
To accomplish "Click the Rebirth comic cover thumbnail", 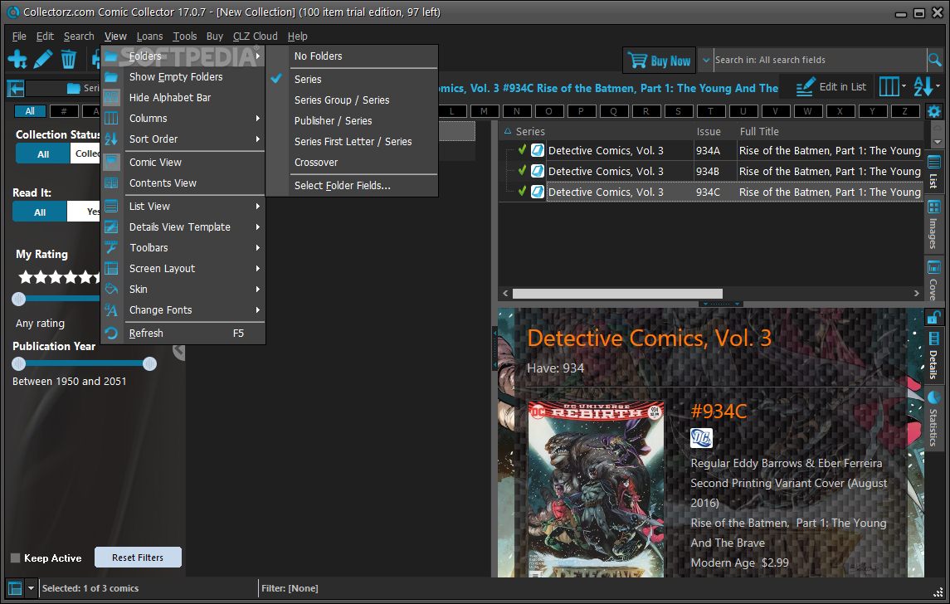I will [597, 489].
